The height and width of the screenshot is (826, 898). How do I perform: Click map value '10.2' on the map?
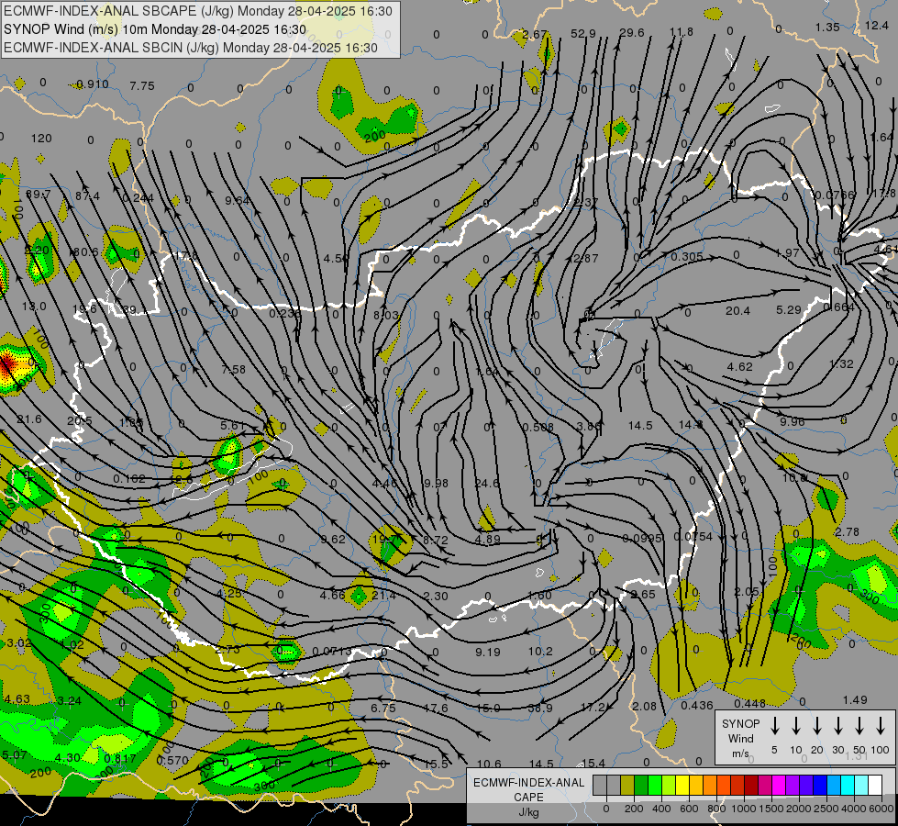point(540,652)
